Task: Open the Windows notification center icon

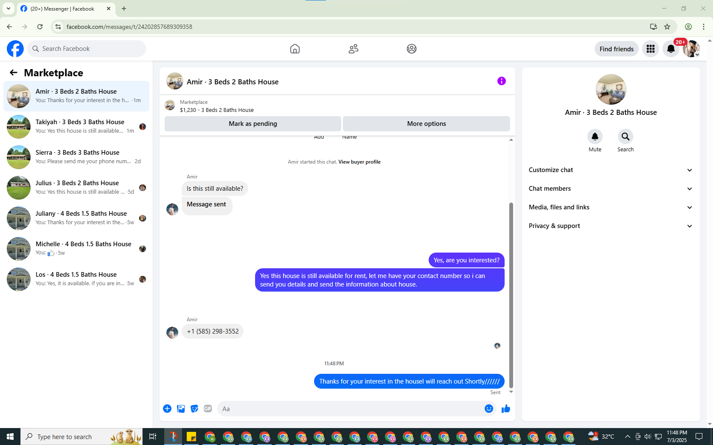Action: tap(699, 437)
